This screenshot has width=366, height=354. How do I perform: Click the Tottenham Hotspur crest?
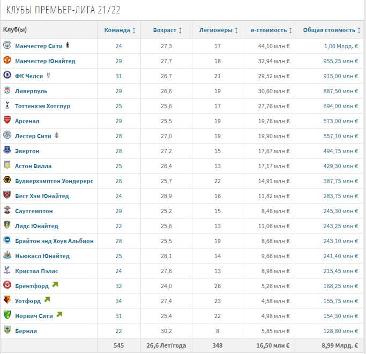[8, 105]
